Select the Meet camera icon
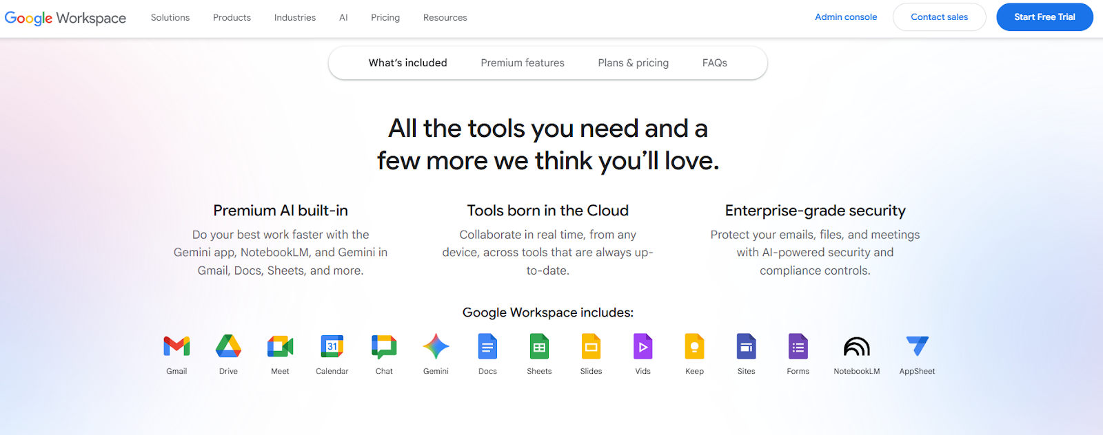1103x435 pixels. coord(280,346)
